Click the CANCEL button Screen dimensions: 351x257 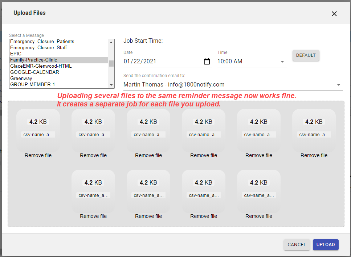tap(297, 245)
